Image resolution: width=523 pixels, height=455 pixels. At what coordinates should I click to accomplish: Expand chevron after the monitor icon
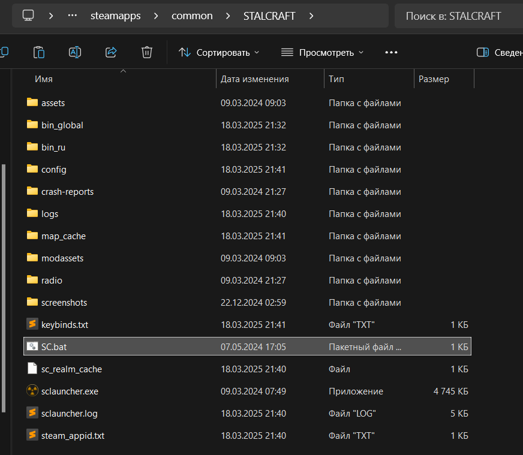click(x=51, y=16)
